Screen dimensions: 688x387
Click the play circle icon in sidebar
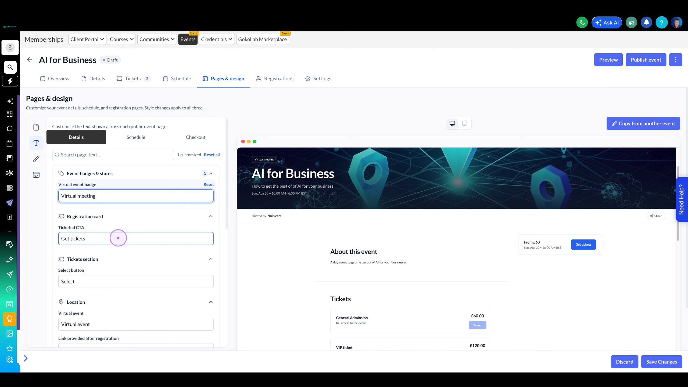coord(10,289)
